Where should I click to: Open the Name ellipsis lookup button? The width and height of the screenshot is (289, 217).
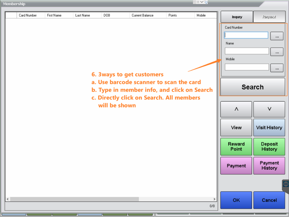click(x=277, y=52)
